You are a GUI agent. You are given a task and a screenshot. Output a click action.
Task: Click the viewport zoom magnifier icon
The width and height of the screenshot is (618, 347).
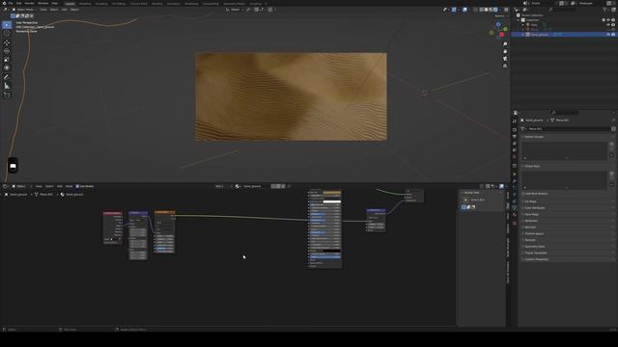point(505,44)
